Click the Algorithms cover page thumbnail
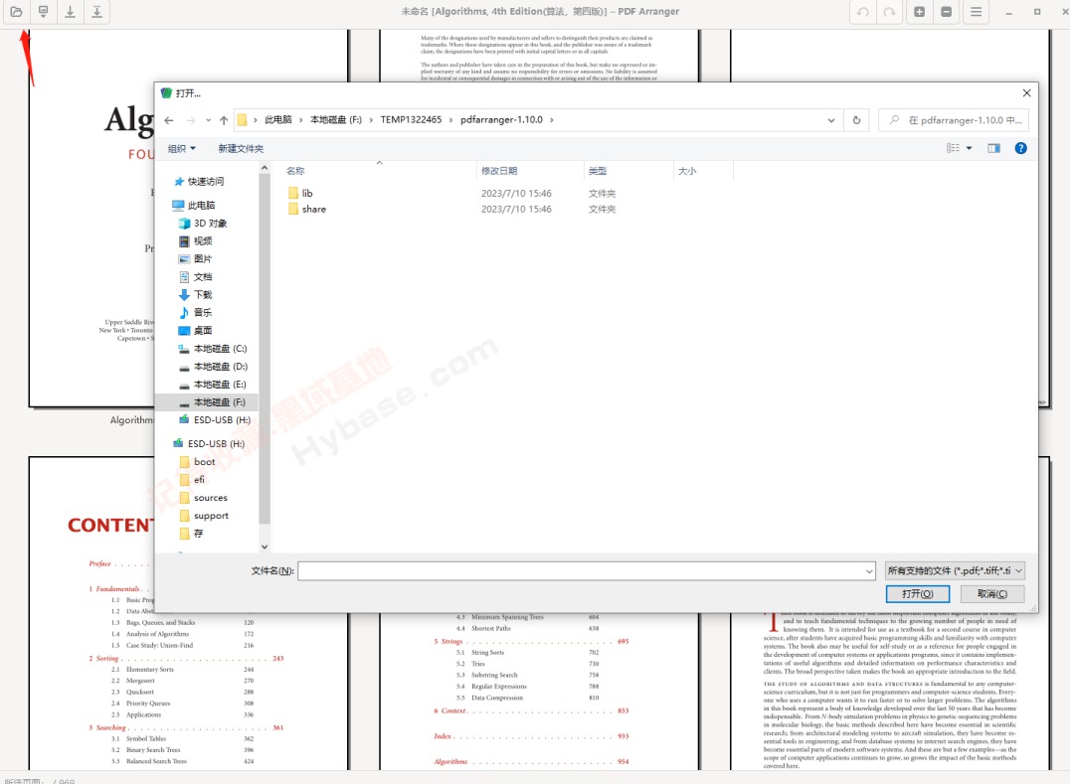1070x784 pixels. tap(91, 219)
